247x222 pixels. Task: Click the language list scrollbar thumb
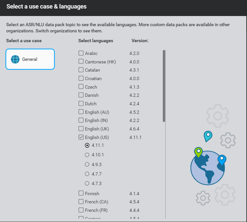(164, 86)
